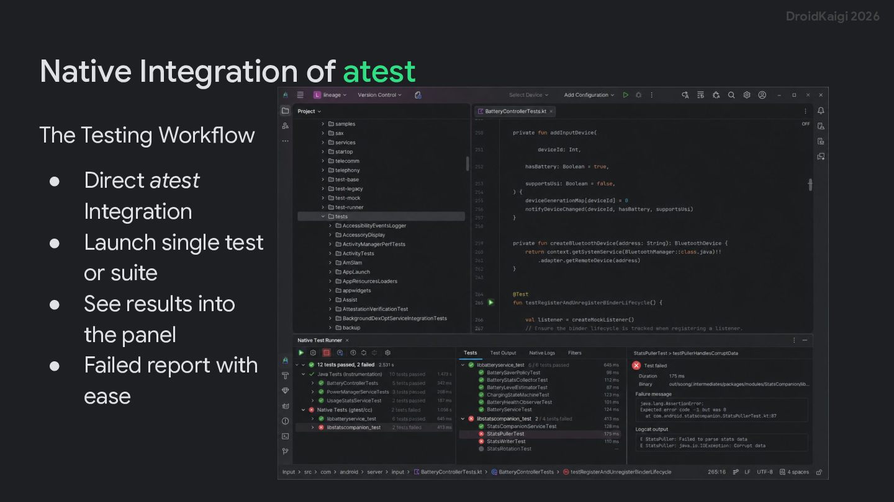The height and width of the screenshot is (502, 894).
Task: Switch to the Native Logs tab
Action: [542, 353]
